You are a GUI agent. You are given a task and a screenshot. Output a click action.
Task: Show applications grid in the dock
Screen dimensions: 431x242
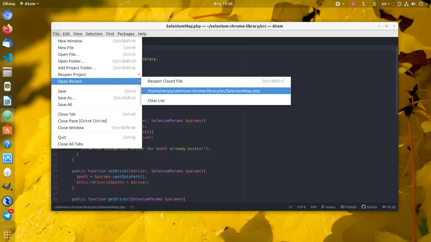(x=7, y=234)
